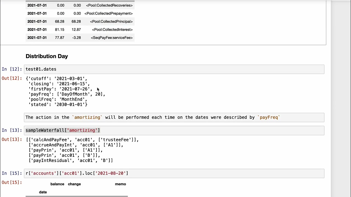Screen dimensions: 351x197
Task: Click the 81.15 balance value
Action: pos(60,30)
